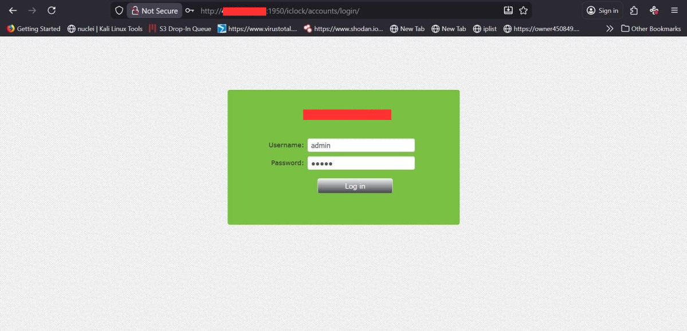Open the saved logins key icon
687x331 pixels.
189,10
